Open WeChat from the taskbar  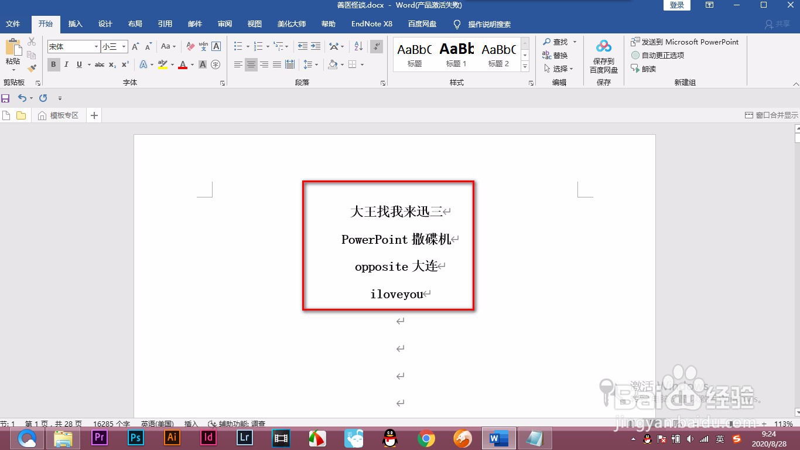(x=353, y=438)
